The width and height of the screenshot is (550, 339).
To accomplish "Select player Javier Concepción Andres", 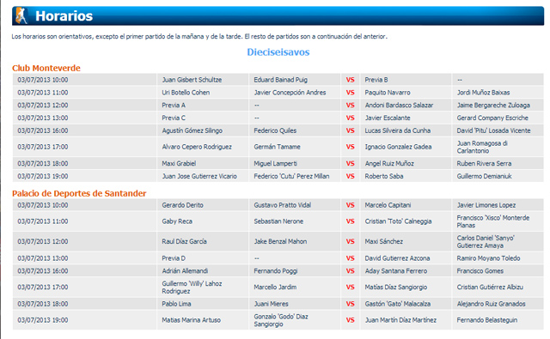I will point(290,93).
